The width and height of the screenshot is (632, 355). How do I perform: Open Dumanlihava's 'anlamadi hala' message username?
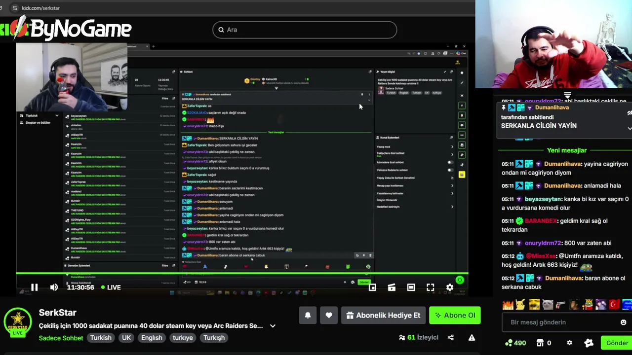(563, 186)
